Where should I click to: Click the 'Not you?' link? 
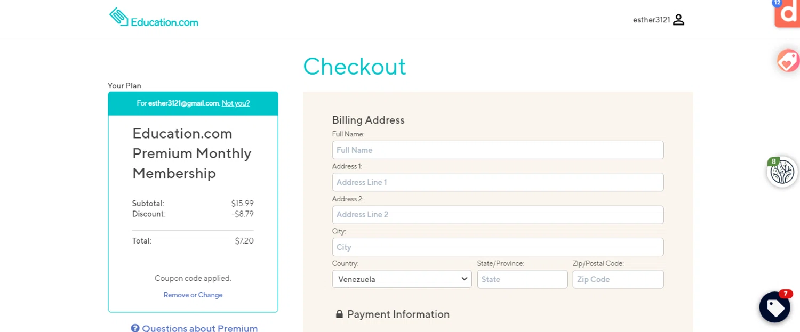tap(236, 103)
